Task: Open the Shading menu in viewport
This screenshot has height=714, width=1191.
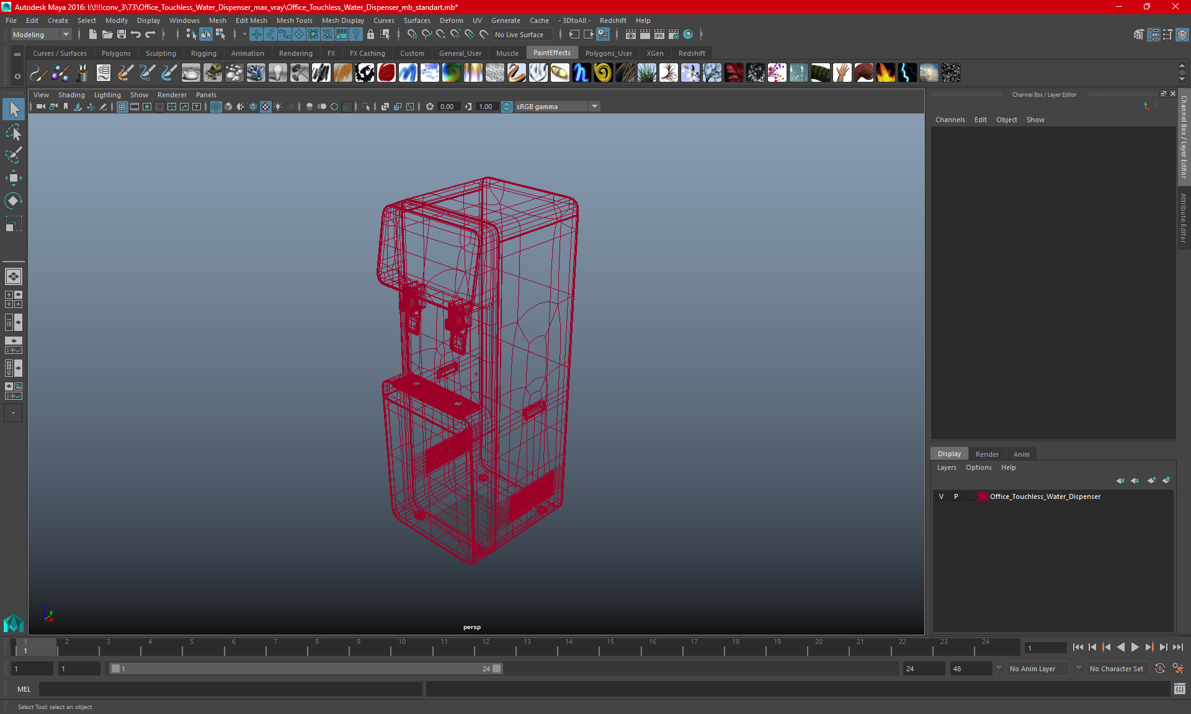Action: point(71,94)
